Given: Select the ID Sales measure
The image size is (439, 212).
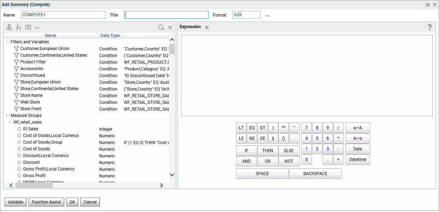Looking at the screenshot, I should (31, 129).
